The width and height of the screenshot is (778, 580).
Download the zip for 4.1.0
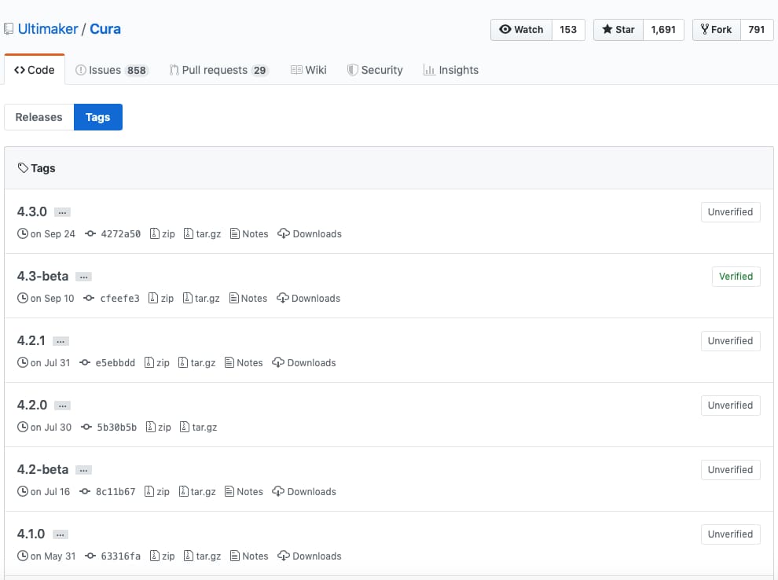click(162, 556)
